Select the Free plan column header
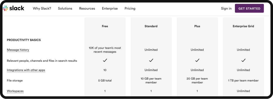This screenshot has height=99, width=273. [x=105, y=26]
